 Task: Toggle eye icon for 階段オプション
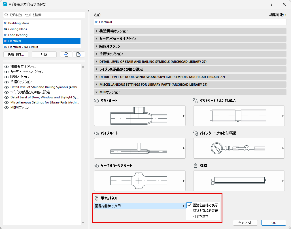7,77
